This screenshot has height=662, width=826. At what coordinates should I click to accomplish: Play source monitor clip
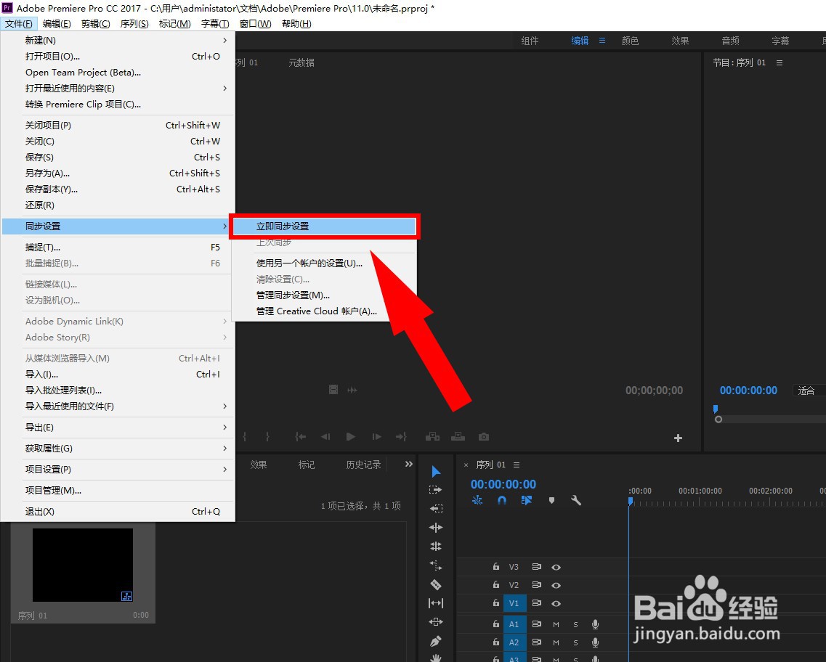point(350,437)
